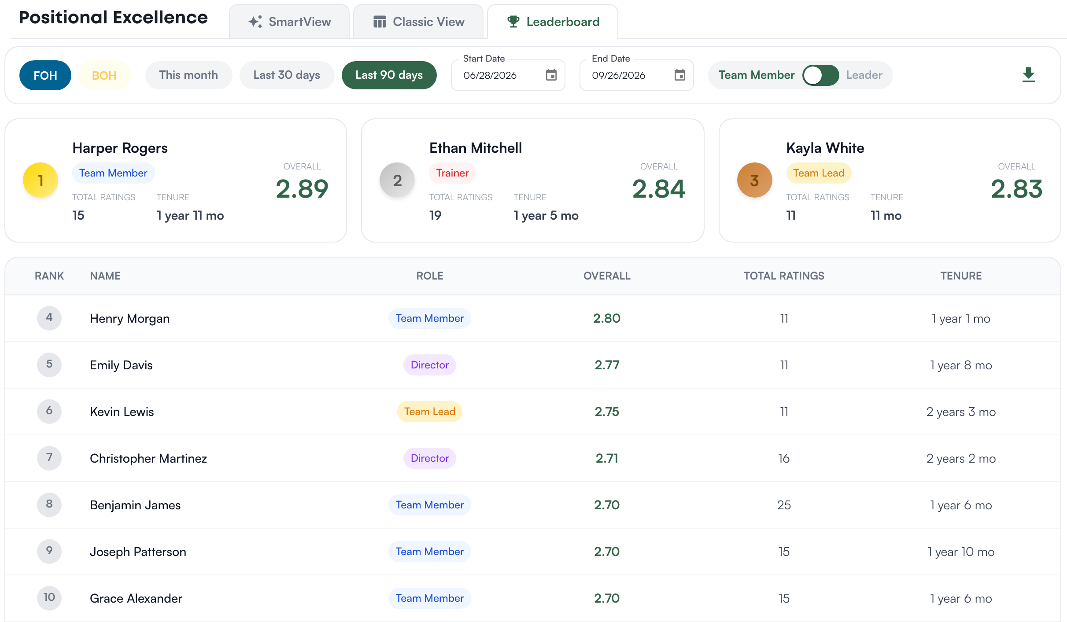1067x622 pixels.
Task: Select the Leaderboard tab
Action: click(x=553, y=22)
